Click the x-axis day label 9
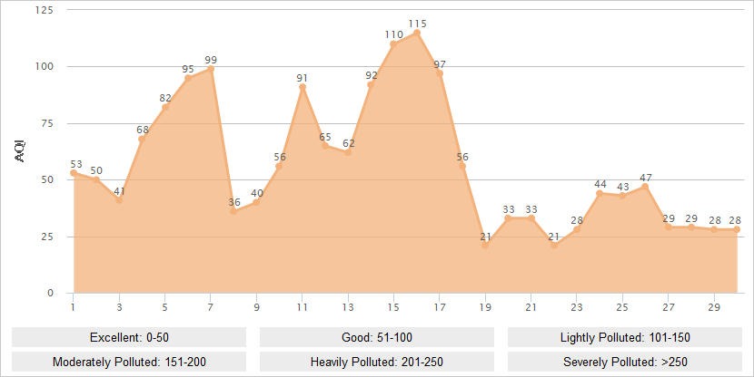Viewport: 754px width, 377px height. tap(256, 307)
